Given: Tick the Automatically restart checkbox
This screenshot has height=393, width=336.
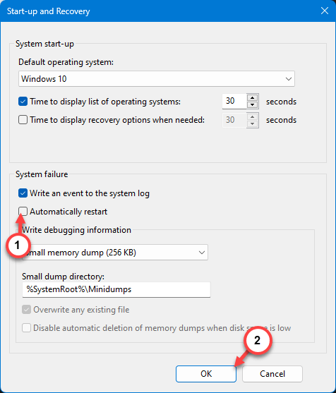Looking at the screenshot, I should tap(23, 212).
